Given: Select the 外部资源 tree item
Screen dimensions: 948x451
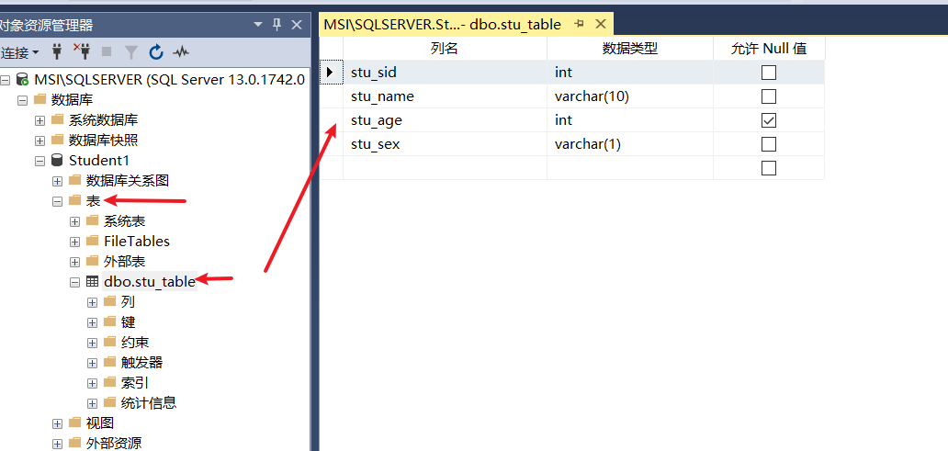Looking at the screenshot, I should click(x=114, y=443).
